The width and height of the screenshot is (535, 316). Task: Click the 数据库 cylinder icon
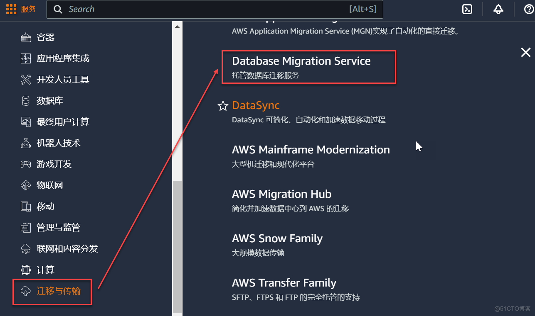coord(26,101)
